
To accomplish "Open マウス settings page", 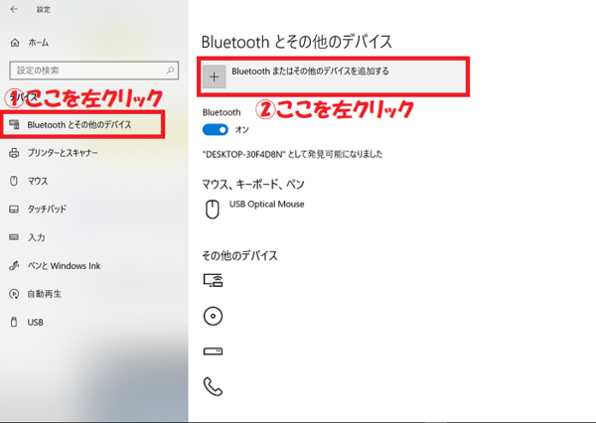I will [x=38, y=181].
